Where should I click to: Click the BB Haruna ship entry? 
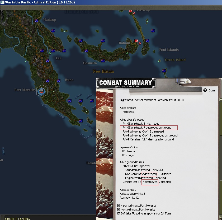coord(129,151)
